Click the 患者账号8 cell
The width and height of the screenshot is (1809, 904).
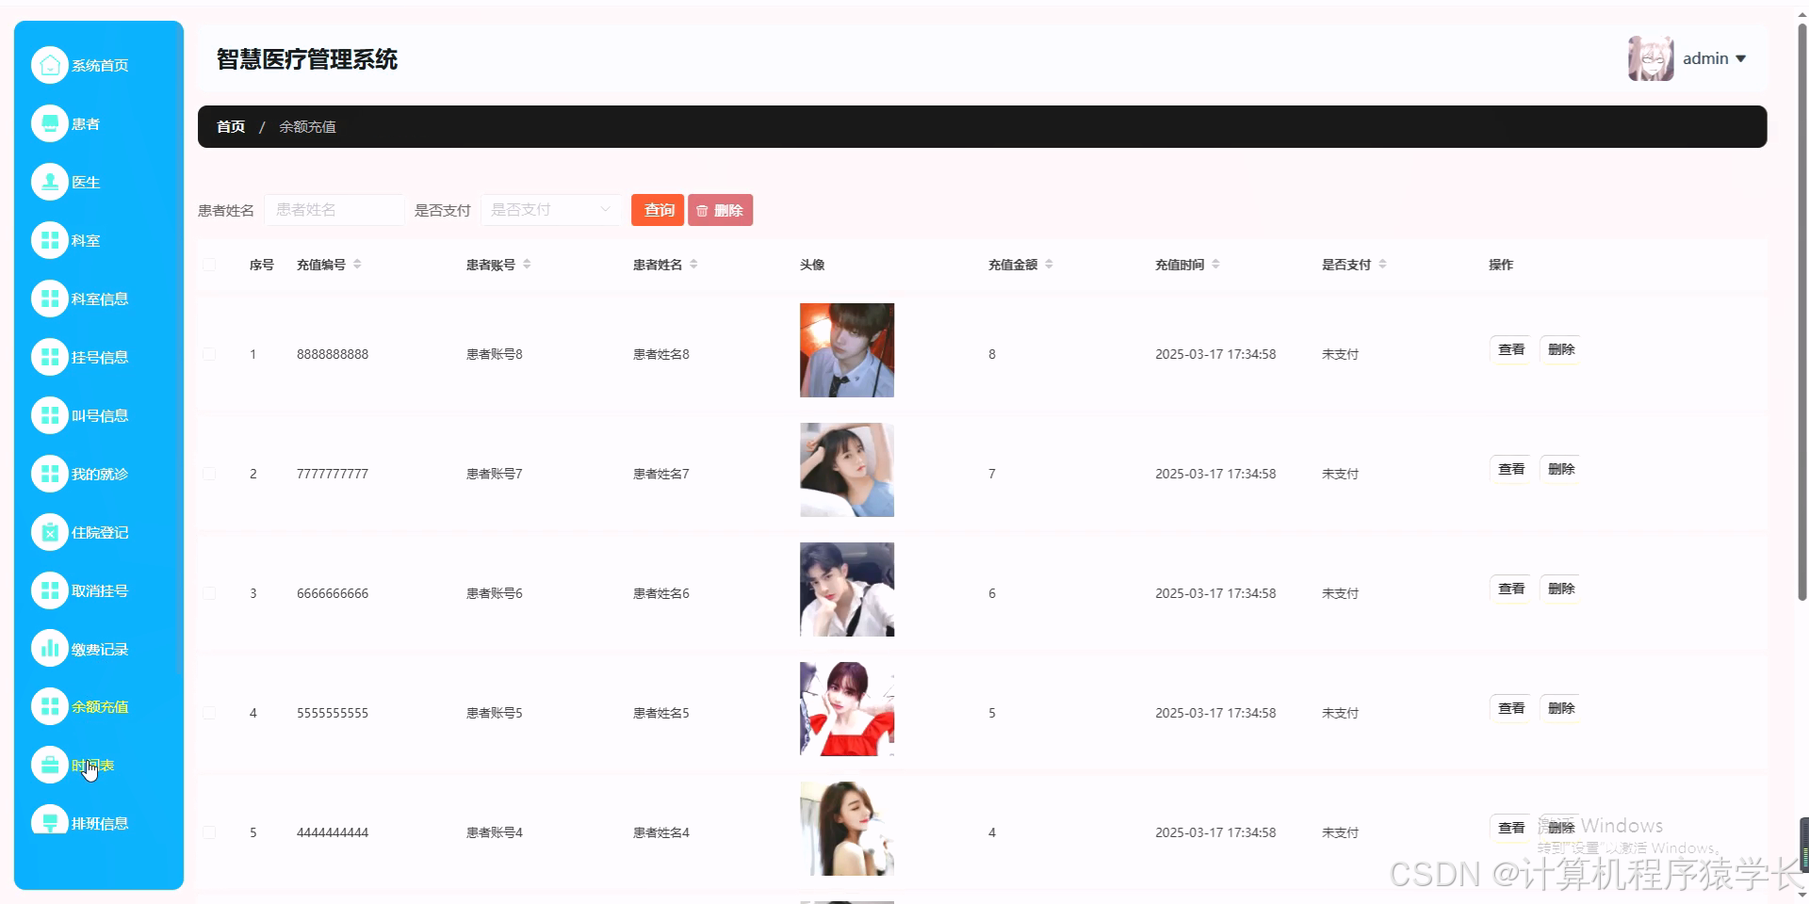point(495,354)
